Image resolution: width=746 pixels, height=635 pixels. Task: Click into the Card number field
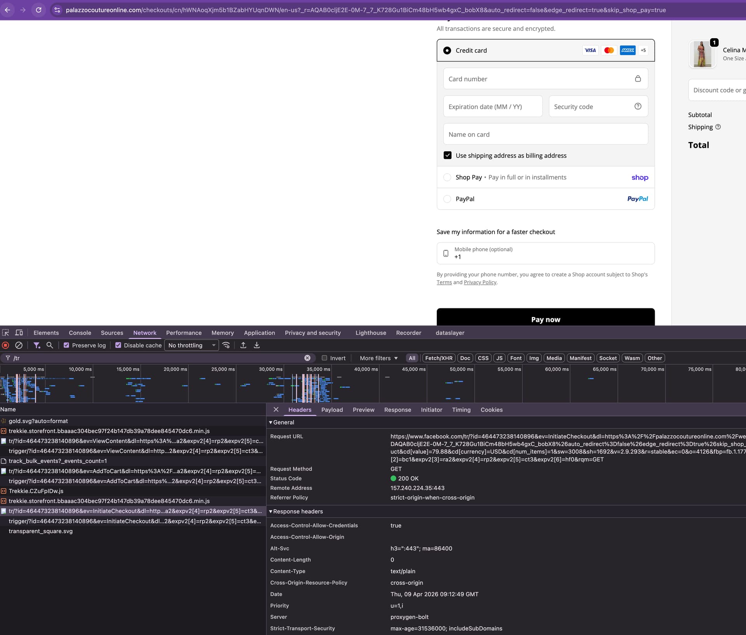(540, 79)
